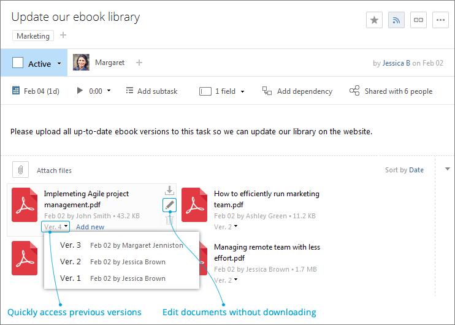Expand Ver. 2 dropdown under marketing team.pdf
Screen dimensions: 455x325
tap(235, 226)
